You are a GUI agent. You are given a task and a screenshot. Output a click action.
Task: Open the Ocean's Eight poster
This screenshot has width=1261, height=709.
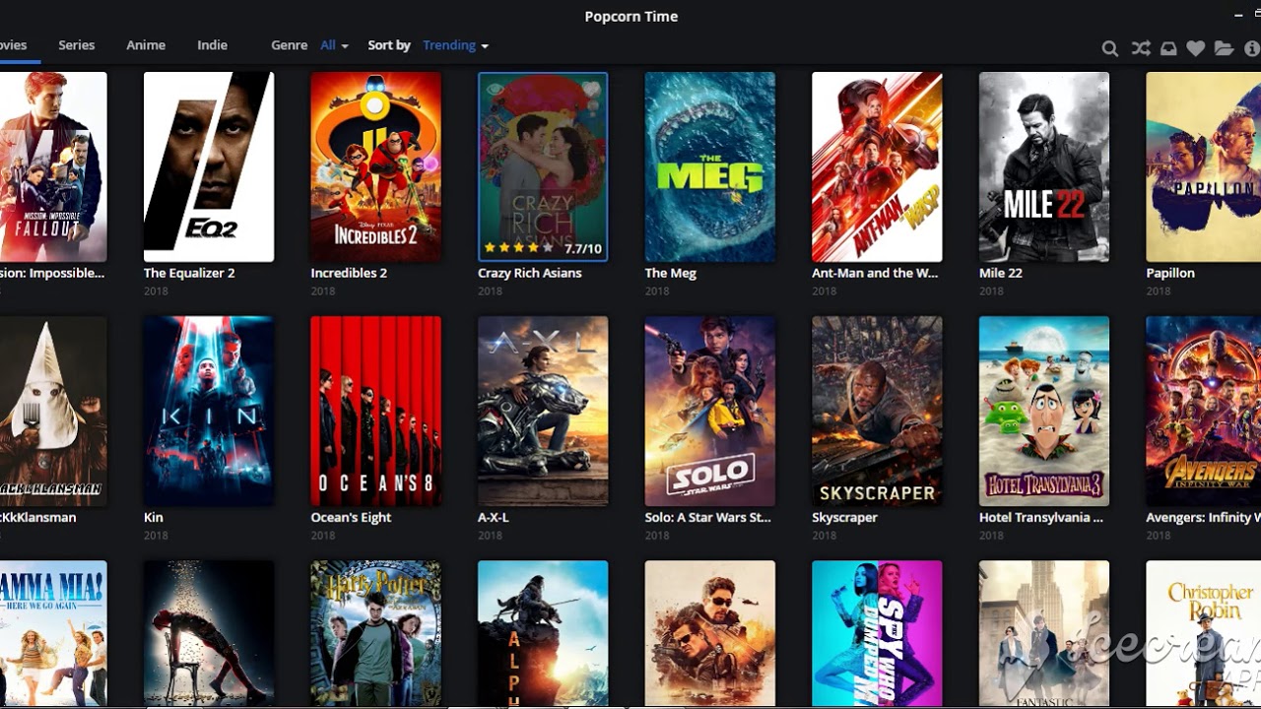click(375, 412)
